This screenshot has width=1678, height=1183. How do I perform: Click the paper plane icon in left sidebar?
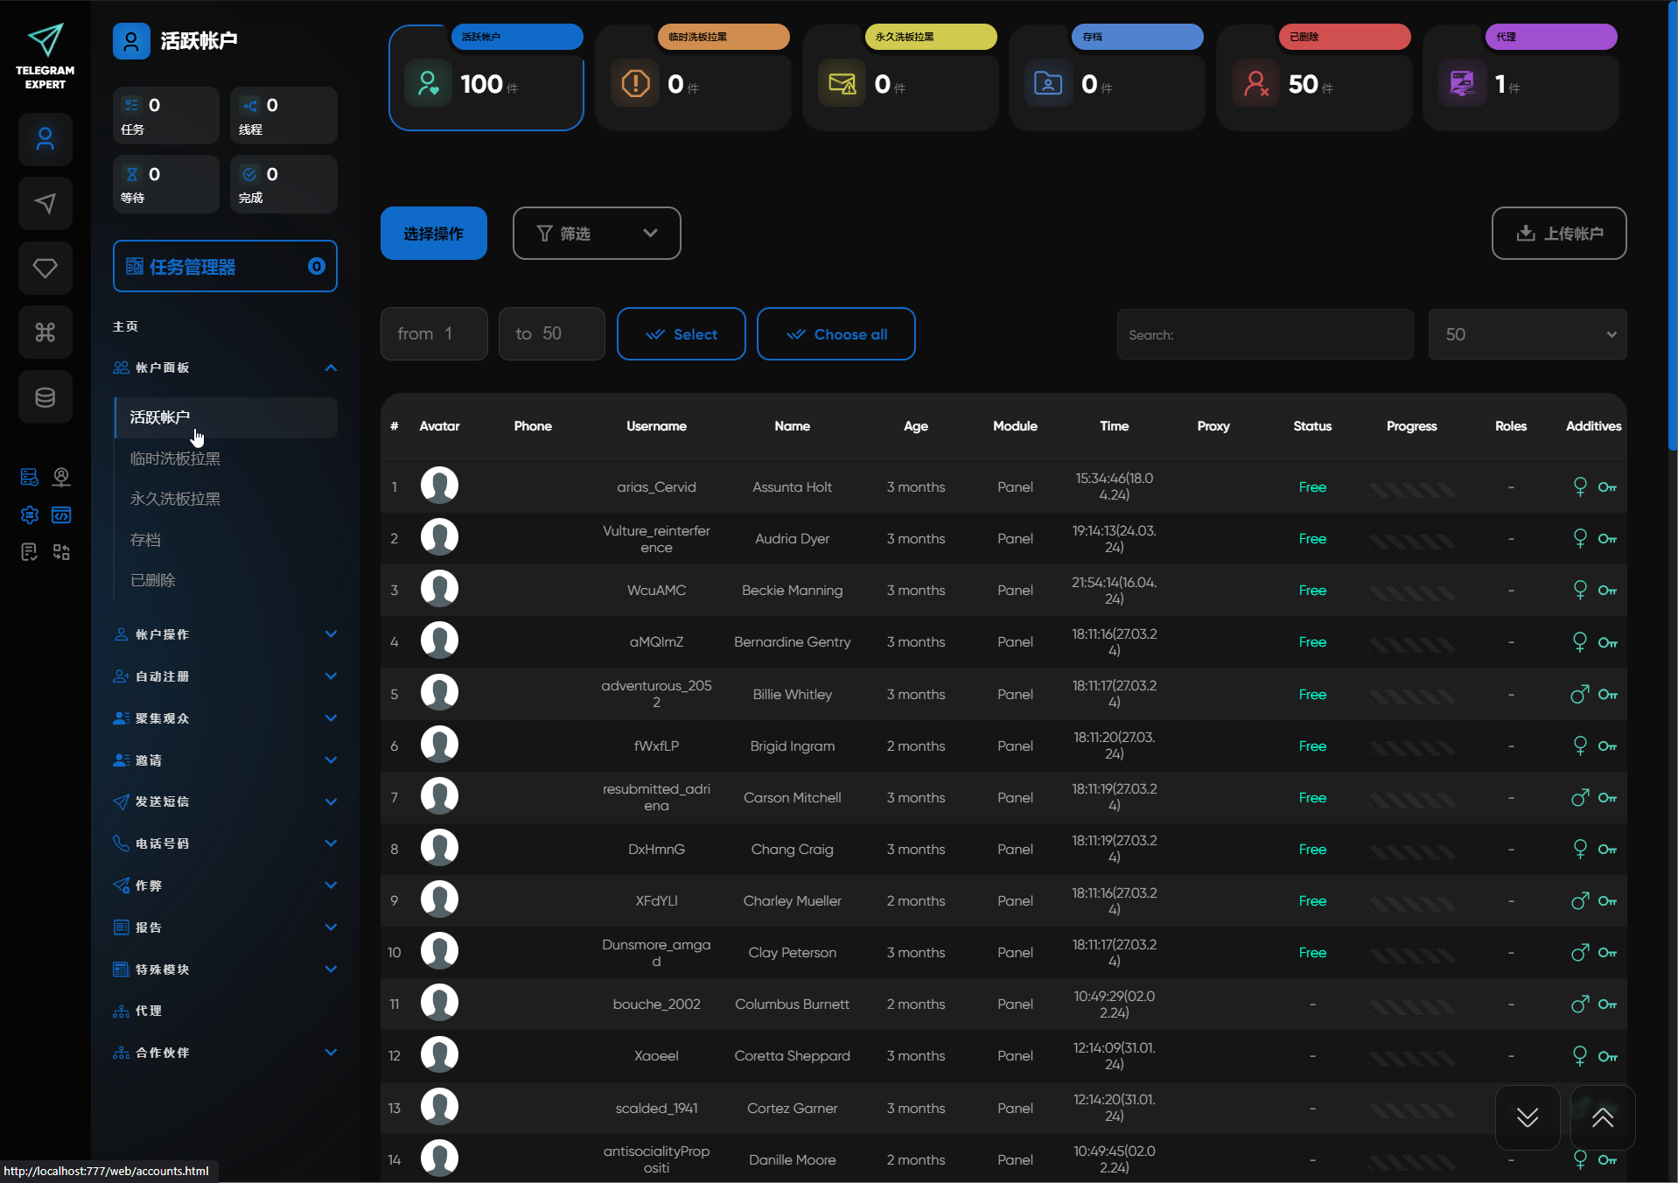(45, 204)
